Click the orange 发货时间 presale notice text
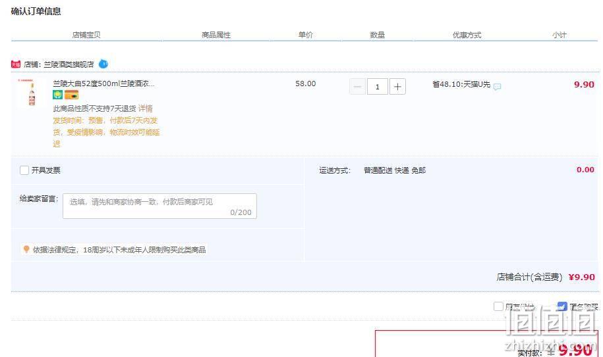 [x=106, y=132]
